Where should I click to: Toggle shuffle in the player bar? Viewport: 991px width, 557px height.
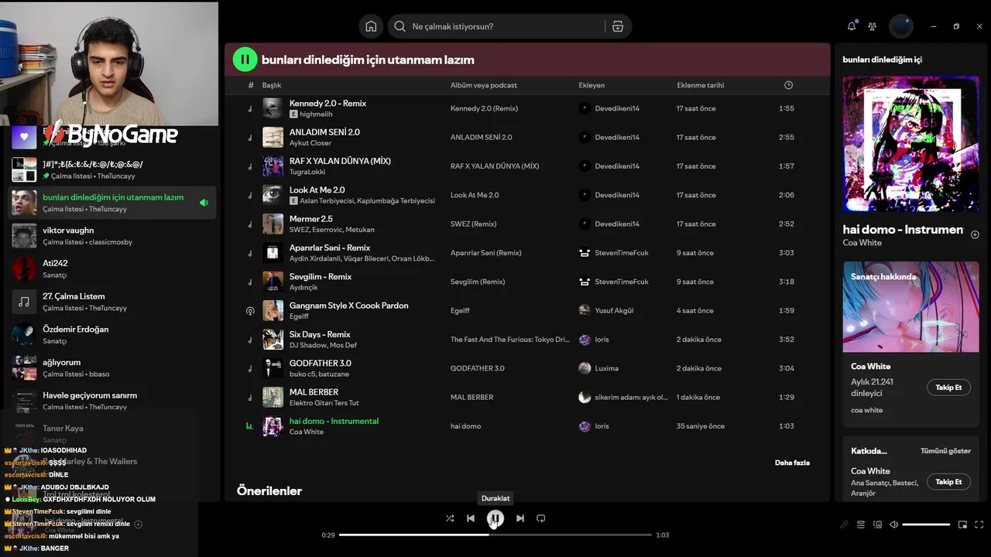(450, 518)
